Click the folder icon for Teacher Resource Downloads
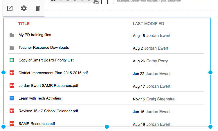The width and height of the screenshot is (218, 131). (12, 48)
